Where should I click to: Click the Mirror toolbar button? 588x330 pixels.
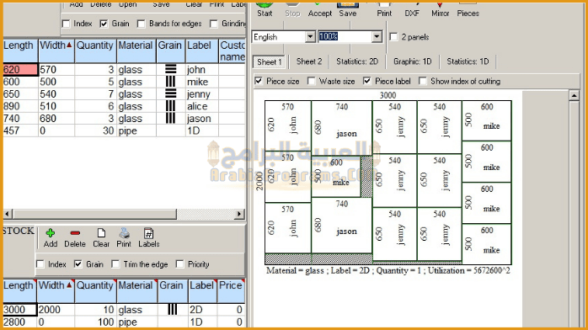pyautogui.click(x=441, y=9)
